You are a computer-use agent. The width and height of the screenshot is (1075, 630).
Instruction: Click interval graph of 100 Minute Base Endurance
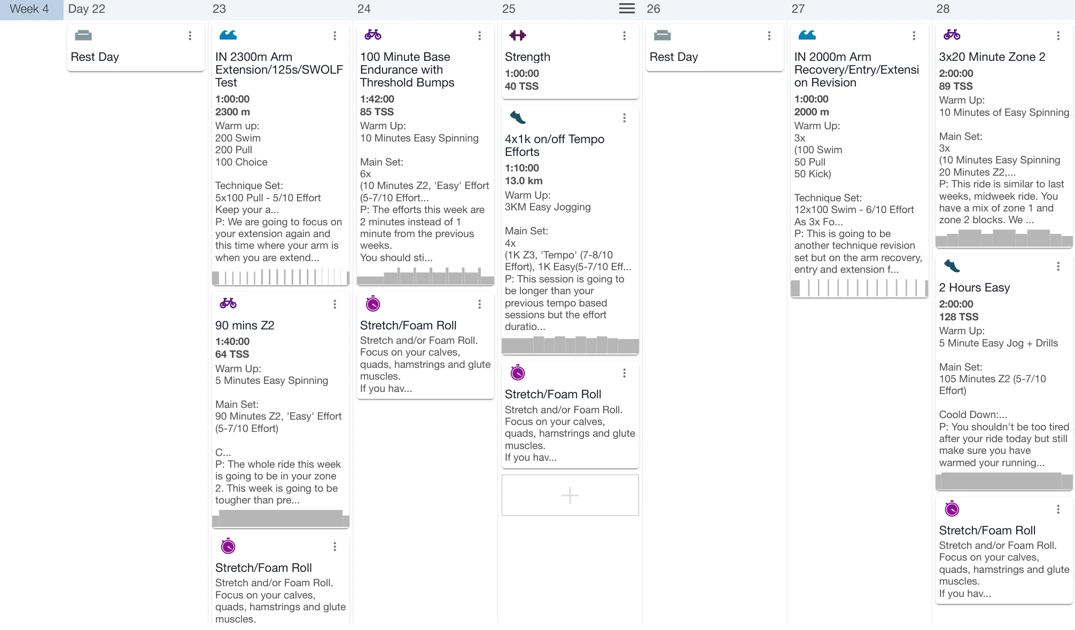(425, 277)
